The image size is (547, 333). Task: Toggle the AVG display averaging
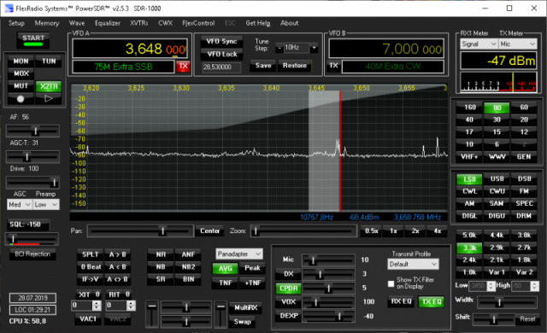coord(225,268)
